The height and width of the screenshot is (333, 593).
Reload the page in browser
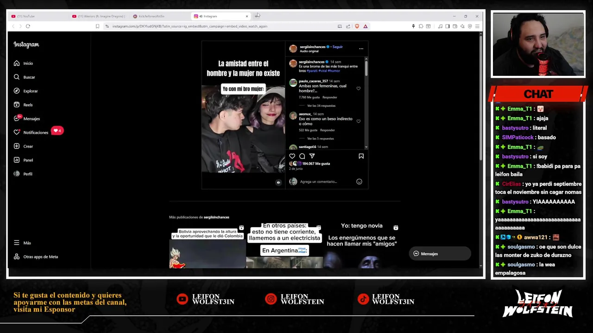point(28,26)
